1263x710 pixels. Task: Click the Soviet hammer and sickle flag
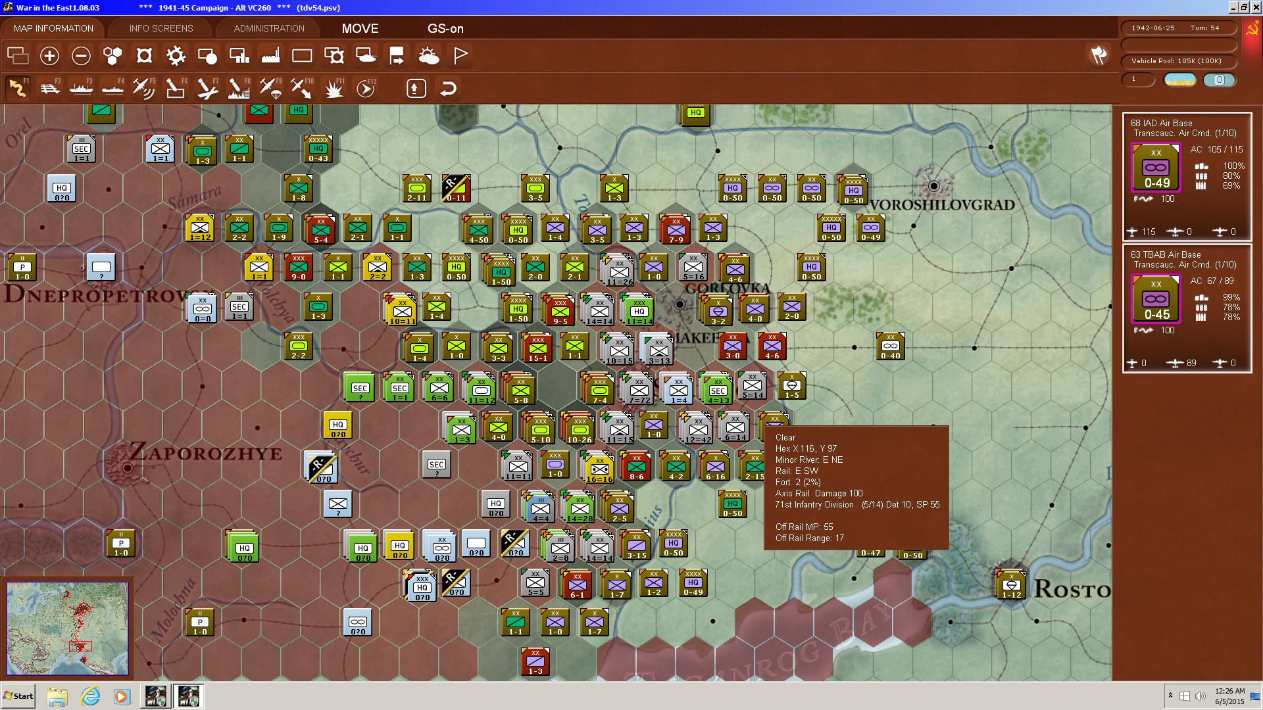1252,30
